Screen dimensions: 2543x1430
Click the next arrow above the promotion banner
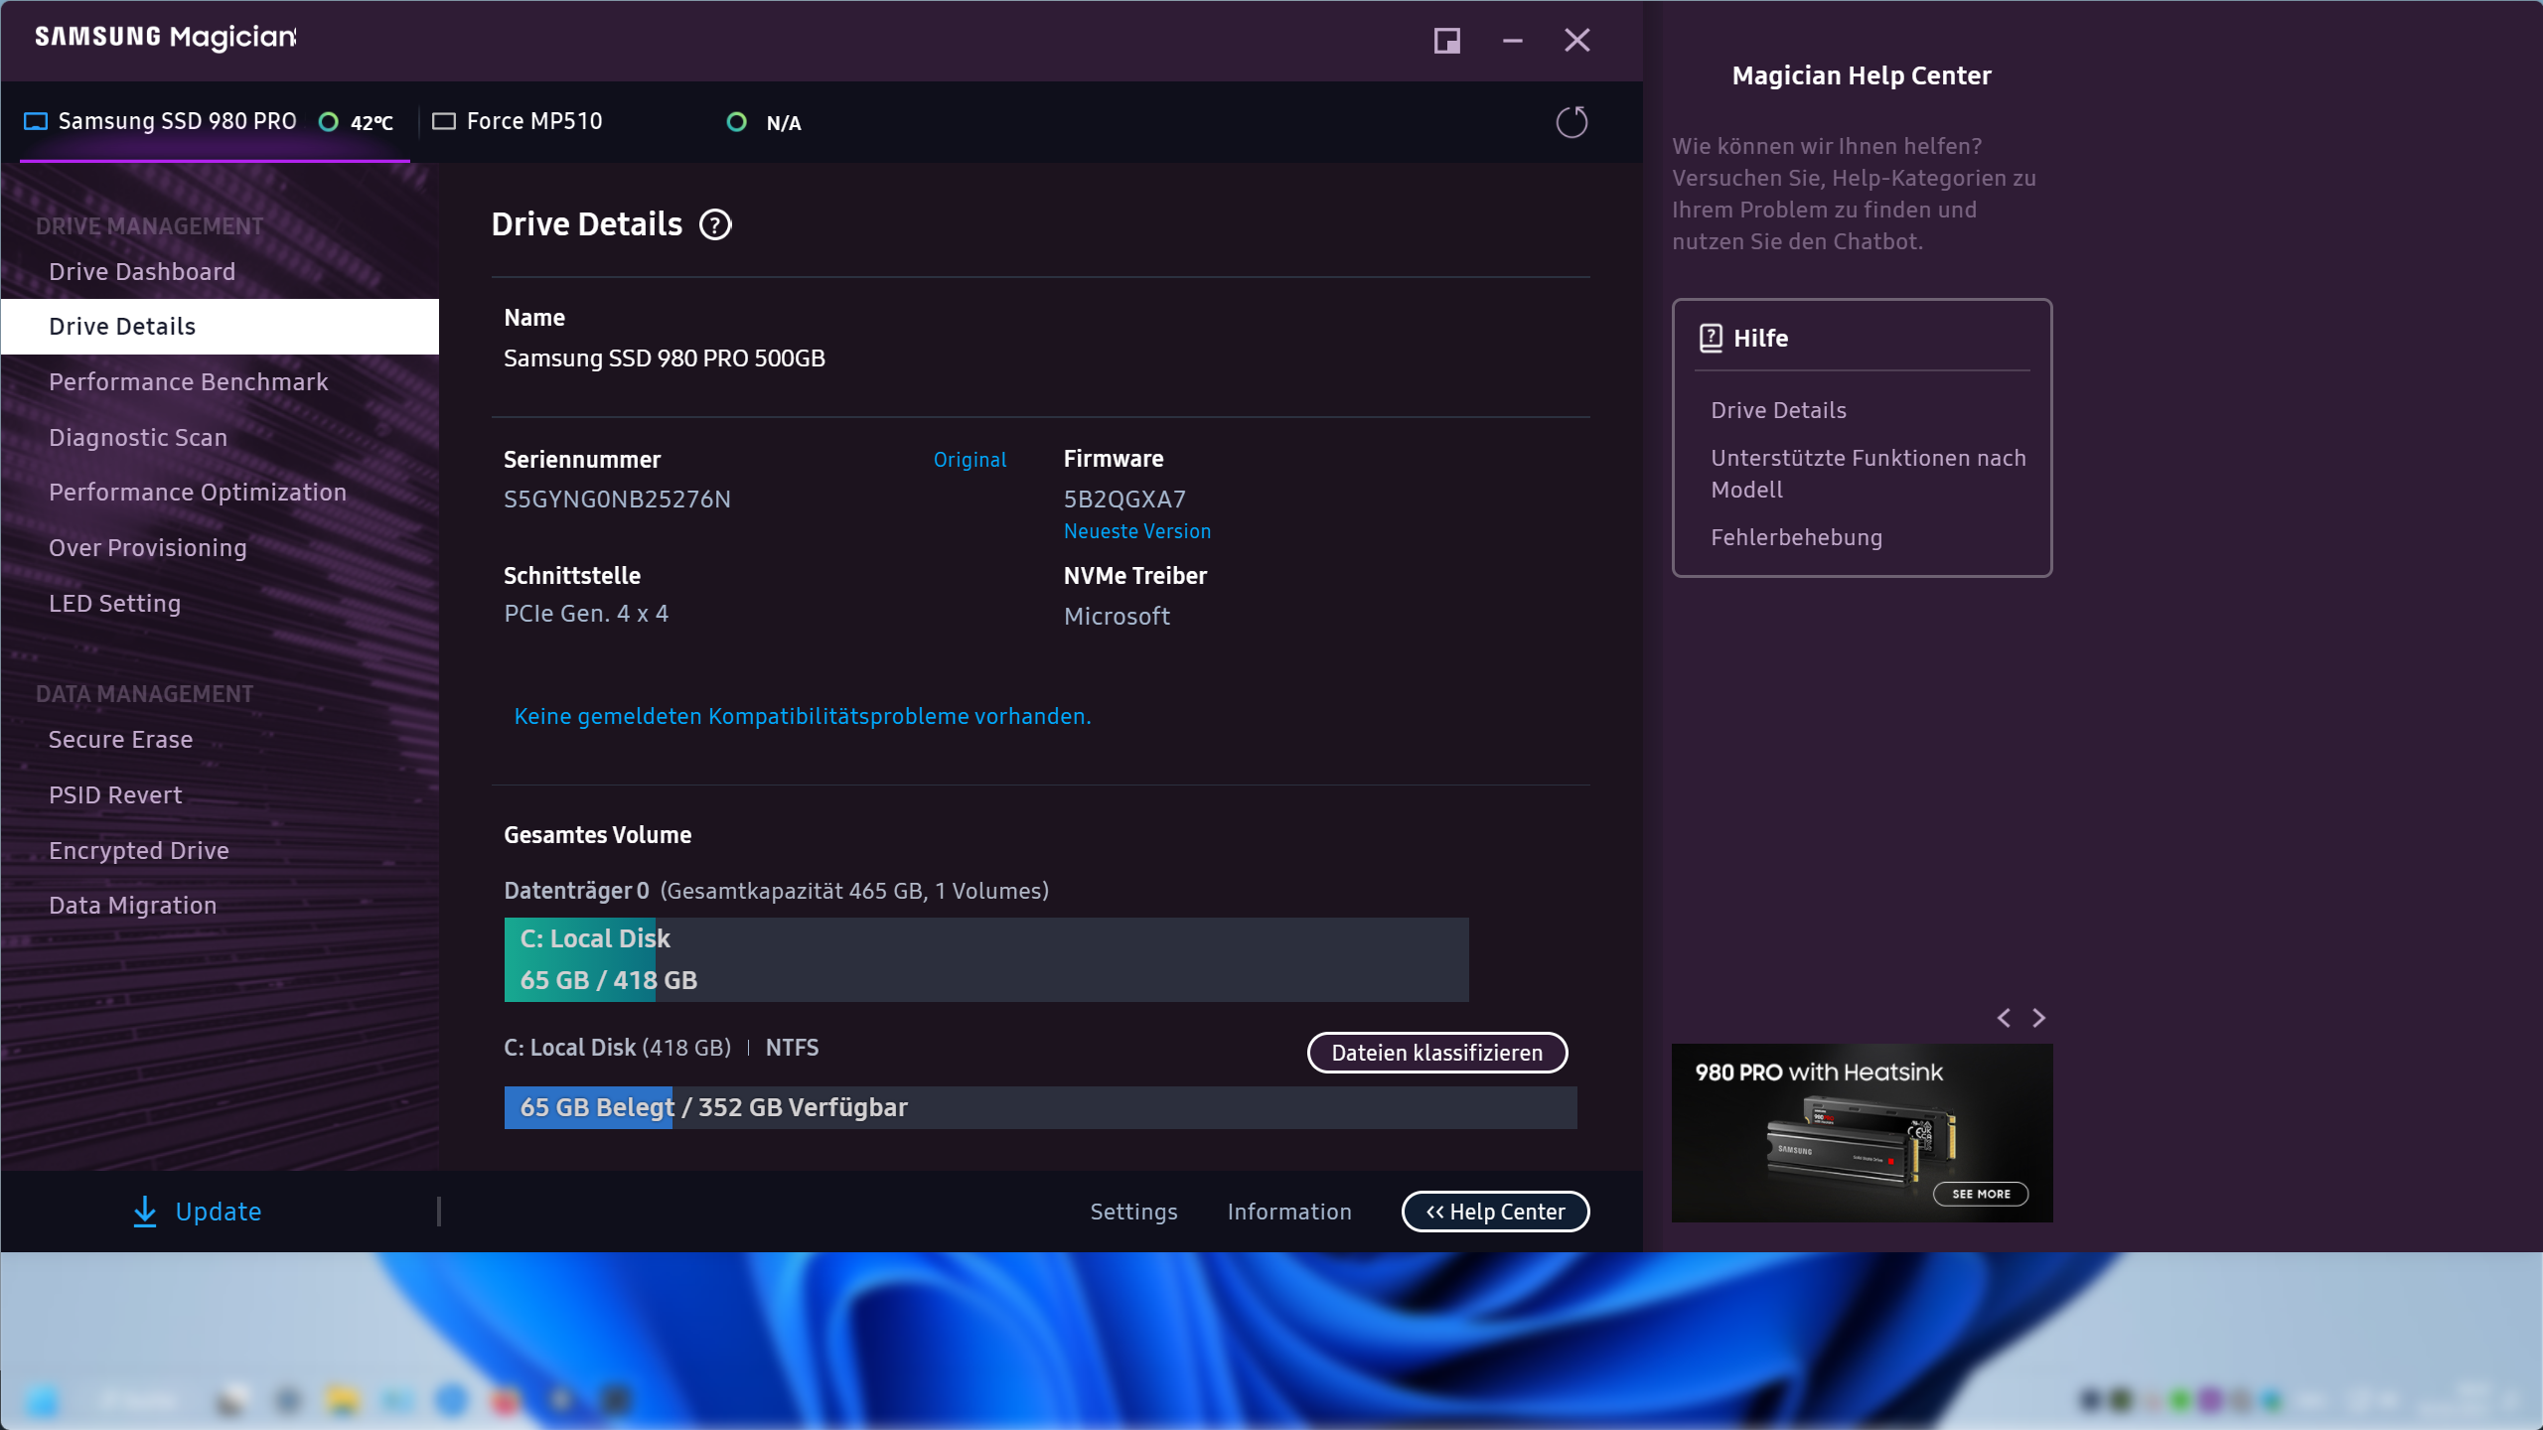(x=2037, y=1017)
